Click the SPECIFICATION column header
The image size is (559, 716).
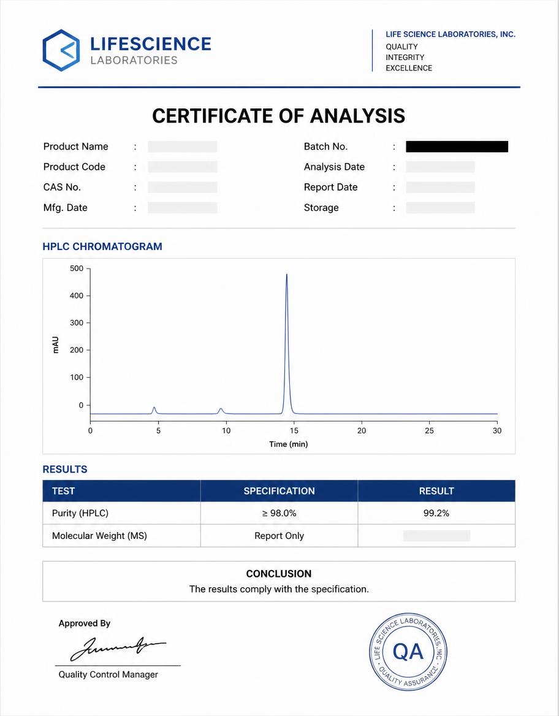[x=279, y=491]
